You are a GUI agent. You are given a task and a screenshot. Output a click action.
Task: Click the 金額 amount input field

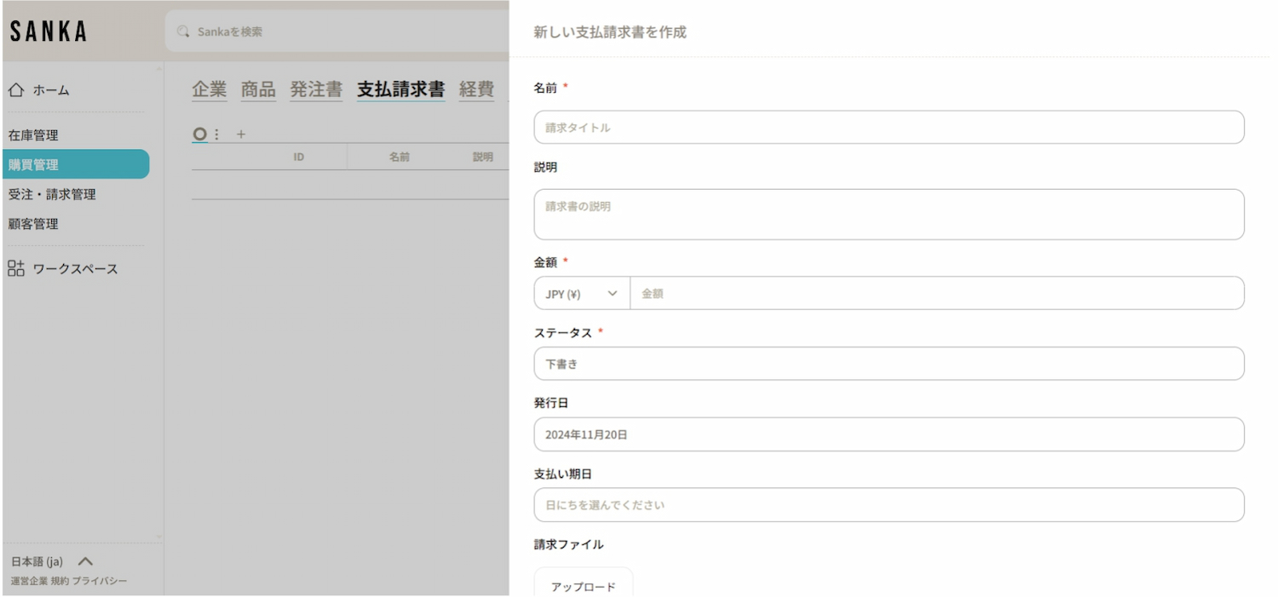click(x=936, y=294)
